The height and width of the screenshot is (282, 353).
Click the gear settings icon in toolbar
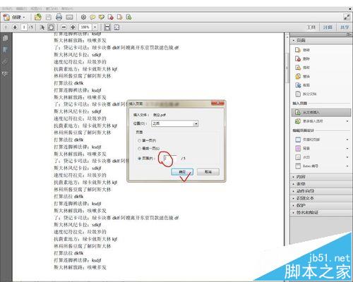click(83, 17)
